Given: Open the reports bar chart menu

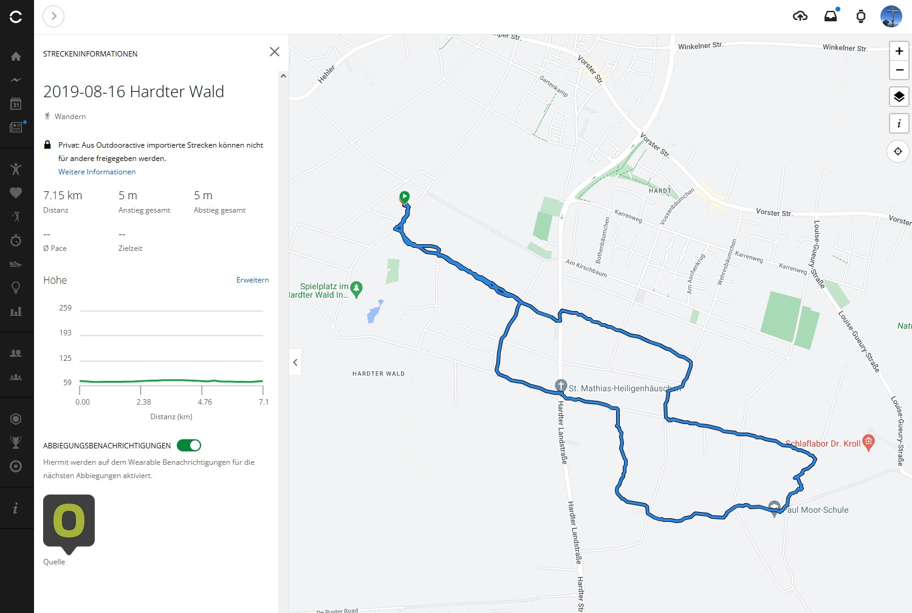Looking at the screenshot, I should tap(16, 312).
